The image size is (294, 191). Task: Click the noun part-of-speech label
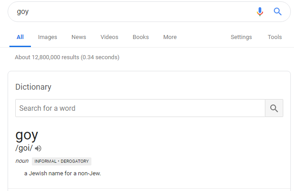coord(22,161)
